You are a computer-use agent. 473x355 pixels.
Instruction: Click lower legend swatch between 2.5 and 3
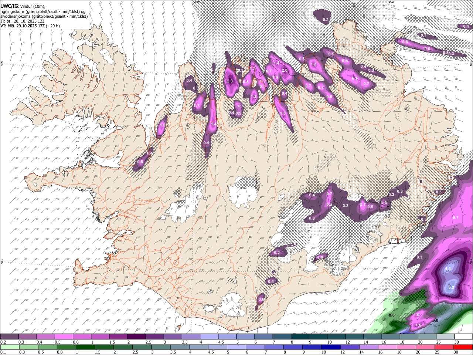coord(142,347)
